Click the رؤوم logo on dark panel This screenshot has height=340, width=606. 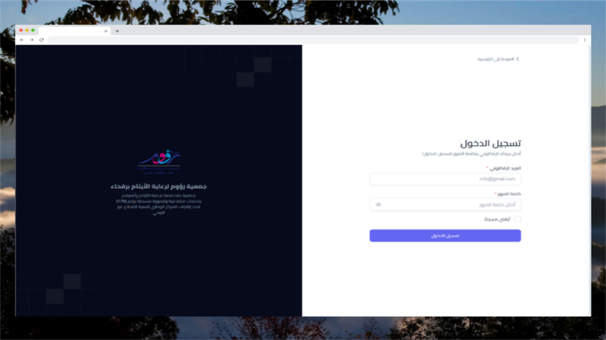point(159,162)
